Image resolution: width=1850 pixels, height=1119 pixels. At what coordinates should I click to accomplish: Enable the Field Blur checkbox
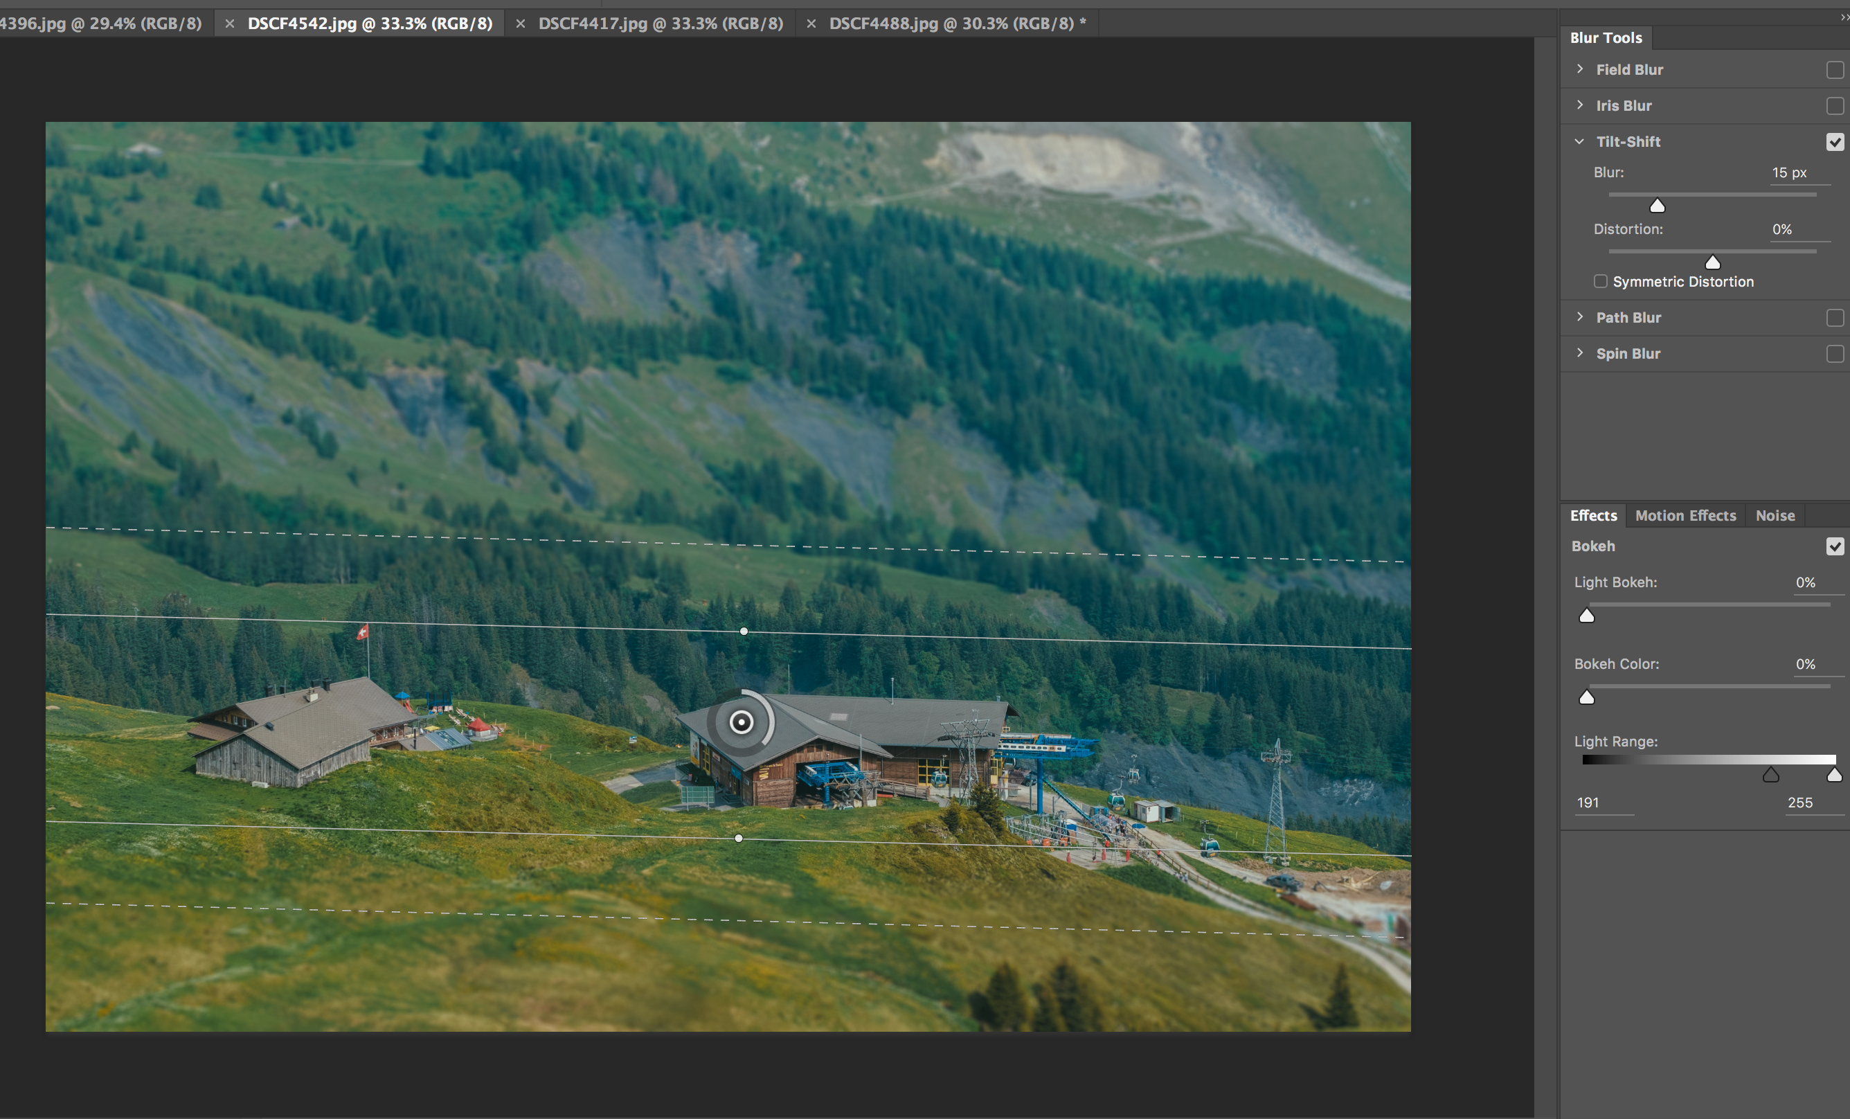pyautogui.click(x=1834, y=70)
